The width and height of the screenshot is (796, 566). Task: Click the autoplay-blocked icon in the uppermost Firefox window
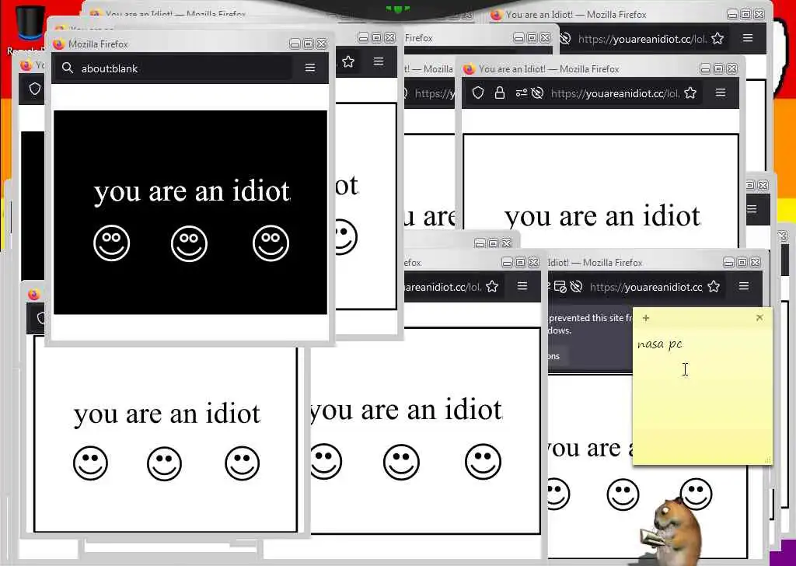pos(565,39)
